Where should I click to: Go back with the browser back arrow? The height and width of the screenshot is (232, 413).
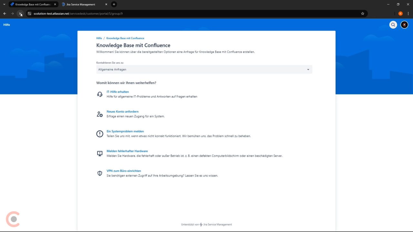point(5,14)
